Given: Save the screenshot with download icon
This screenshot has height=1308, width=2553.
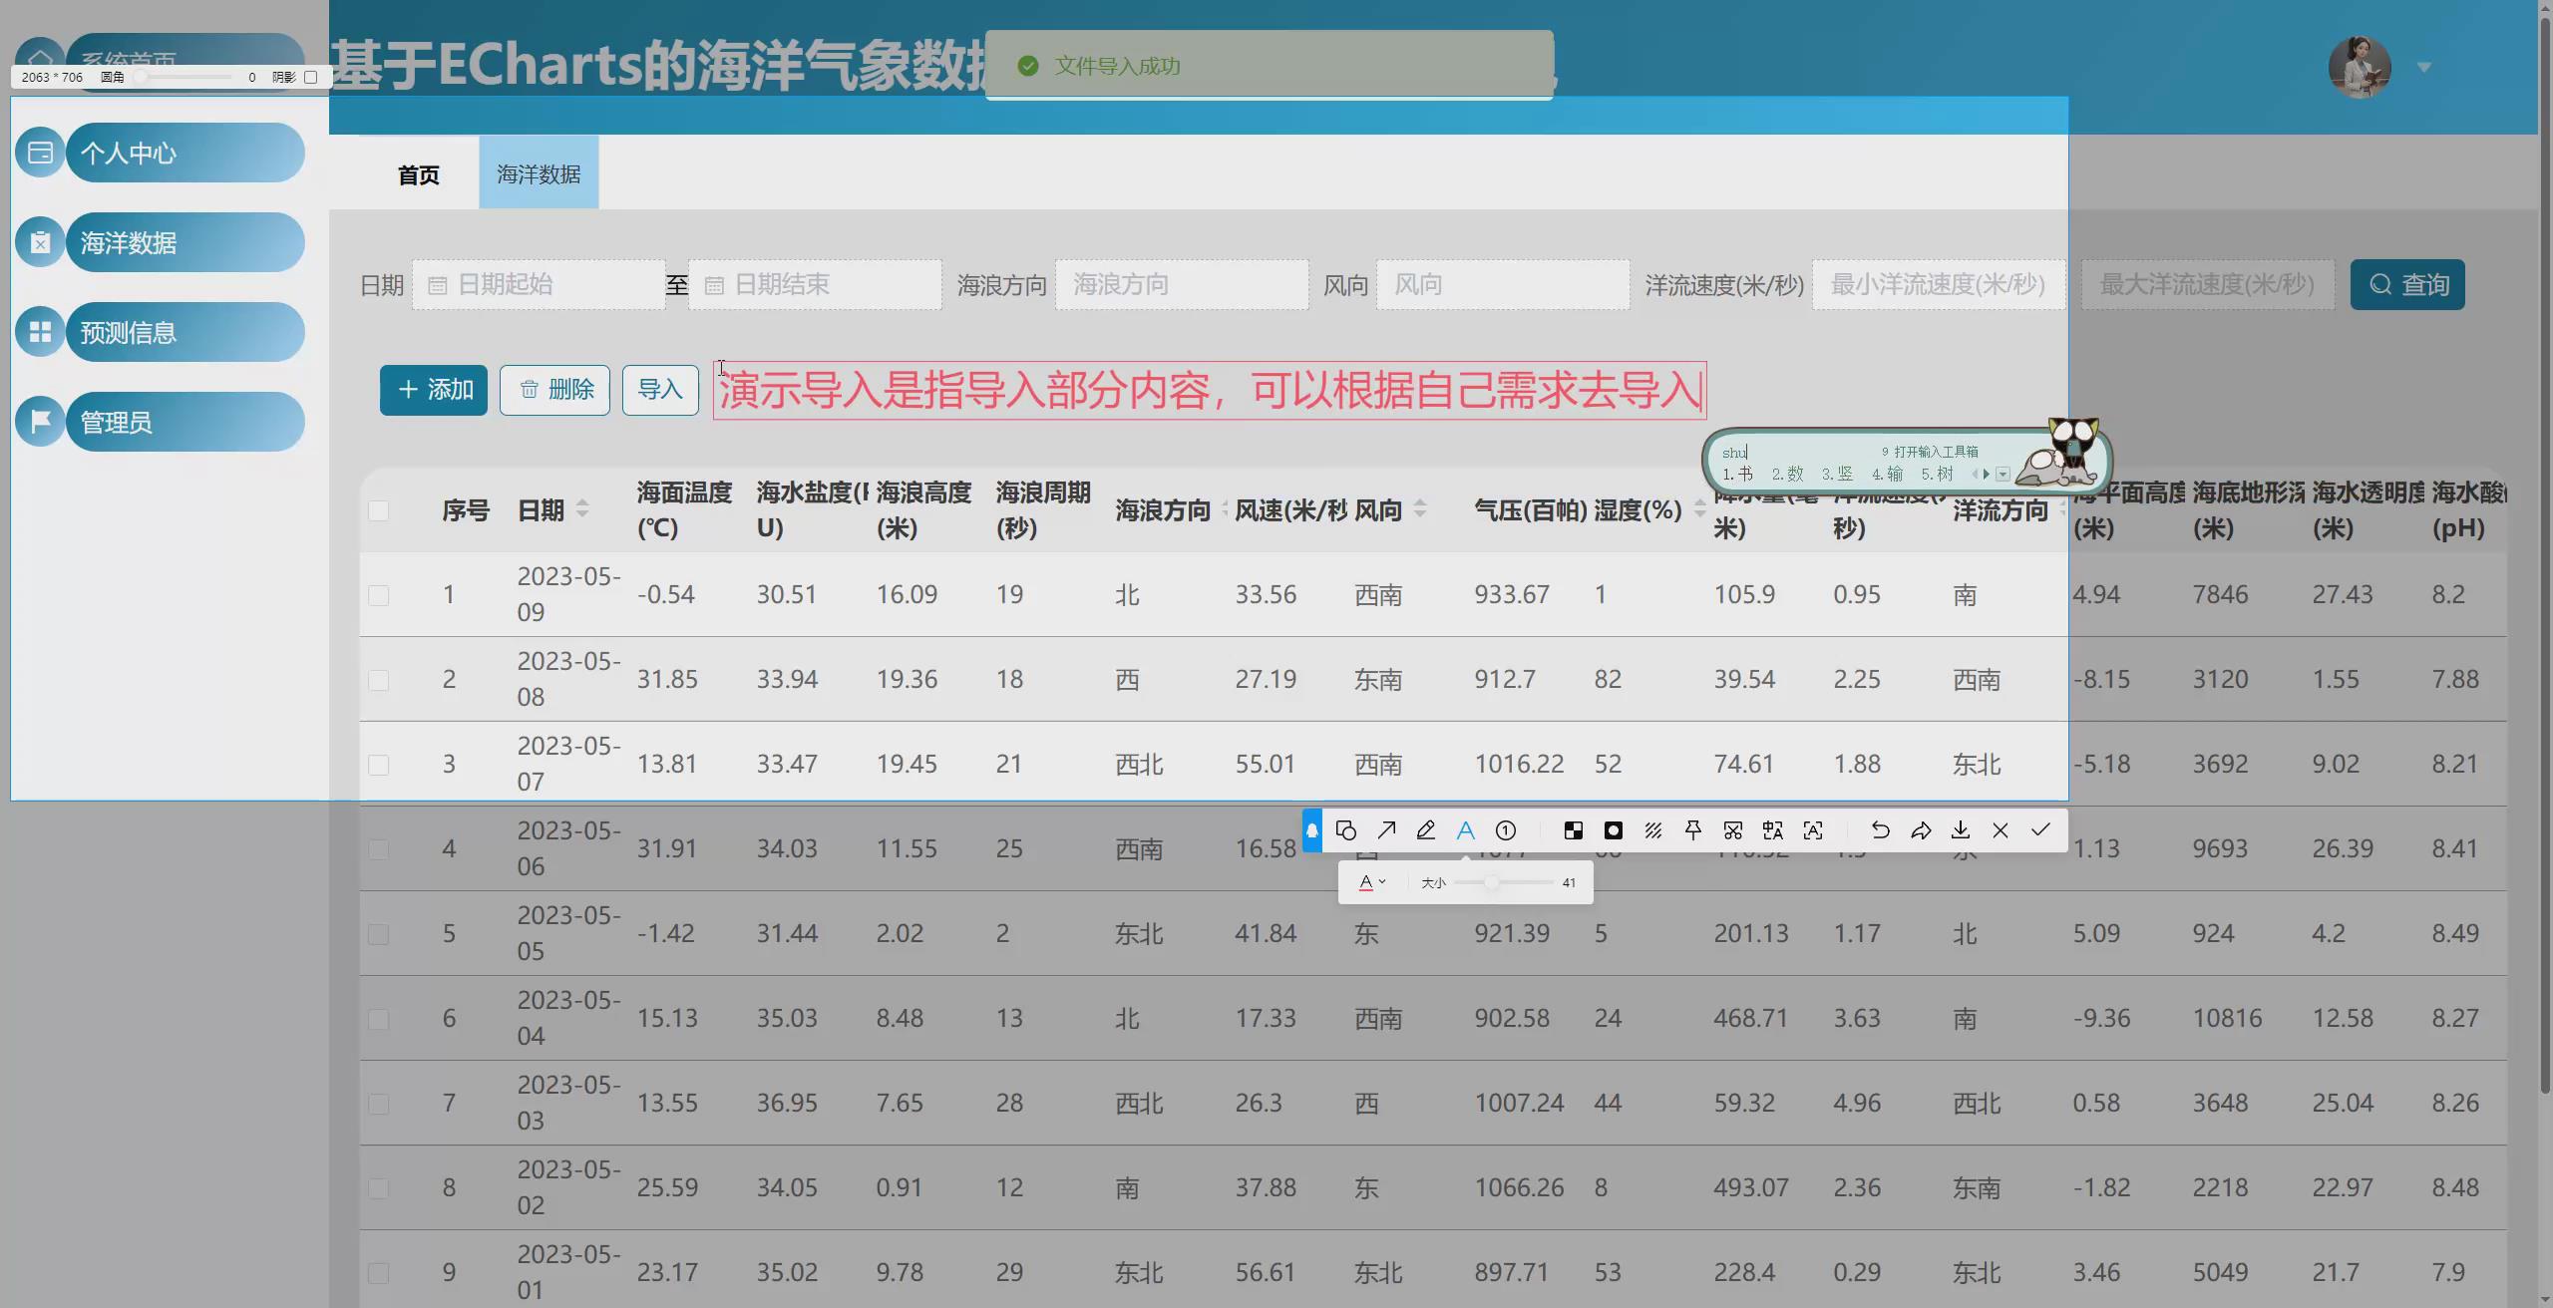Looking at the screenshot, I should [x=1961, y=830].
